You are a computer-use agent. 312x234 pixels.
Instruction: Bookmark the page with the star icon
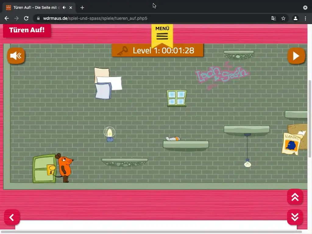(283, 18)
